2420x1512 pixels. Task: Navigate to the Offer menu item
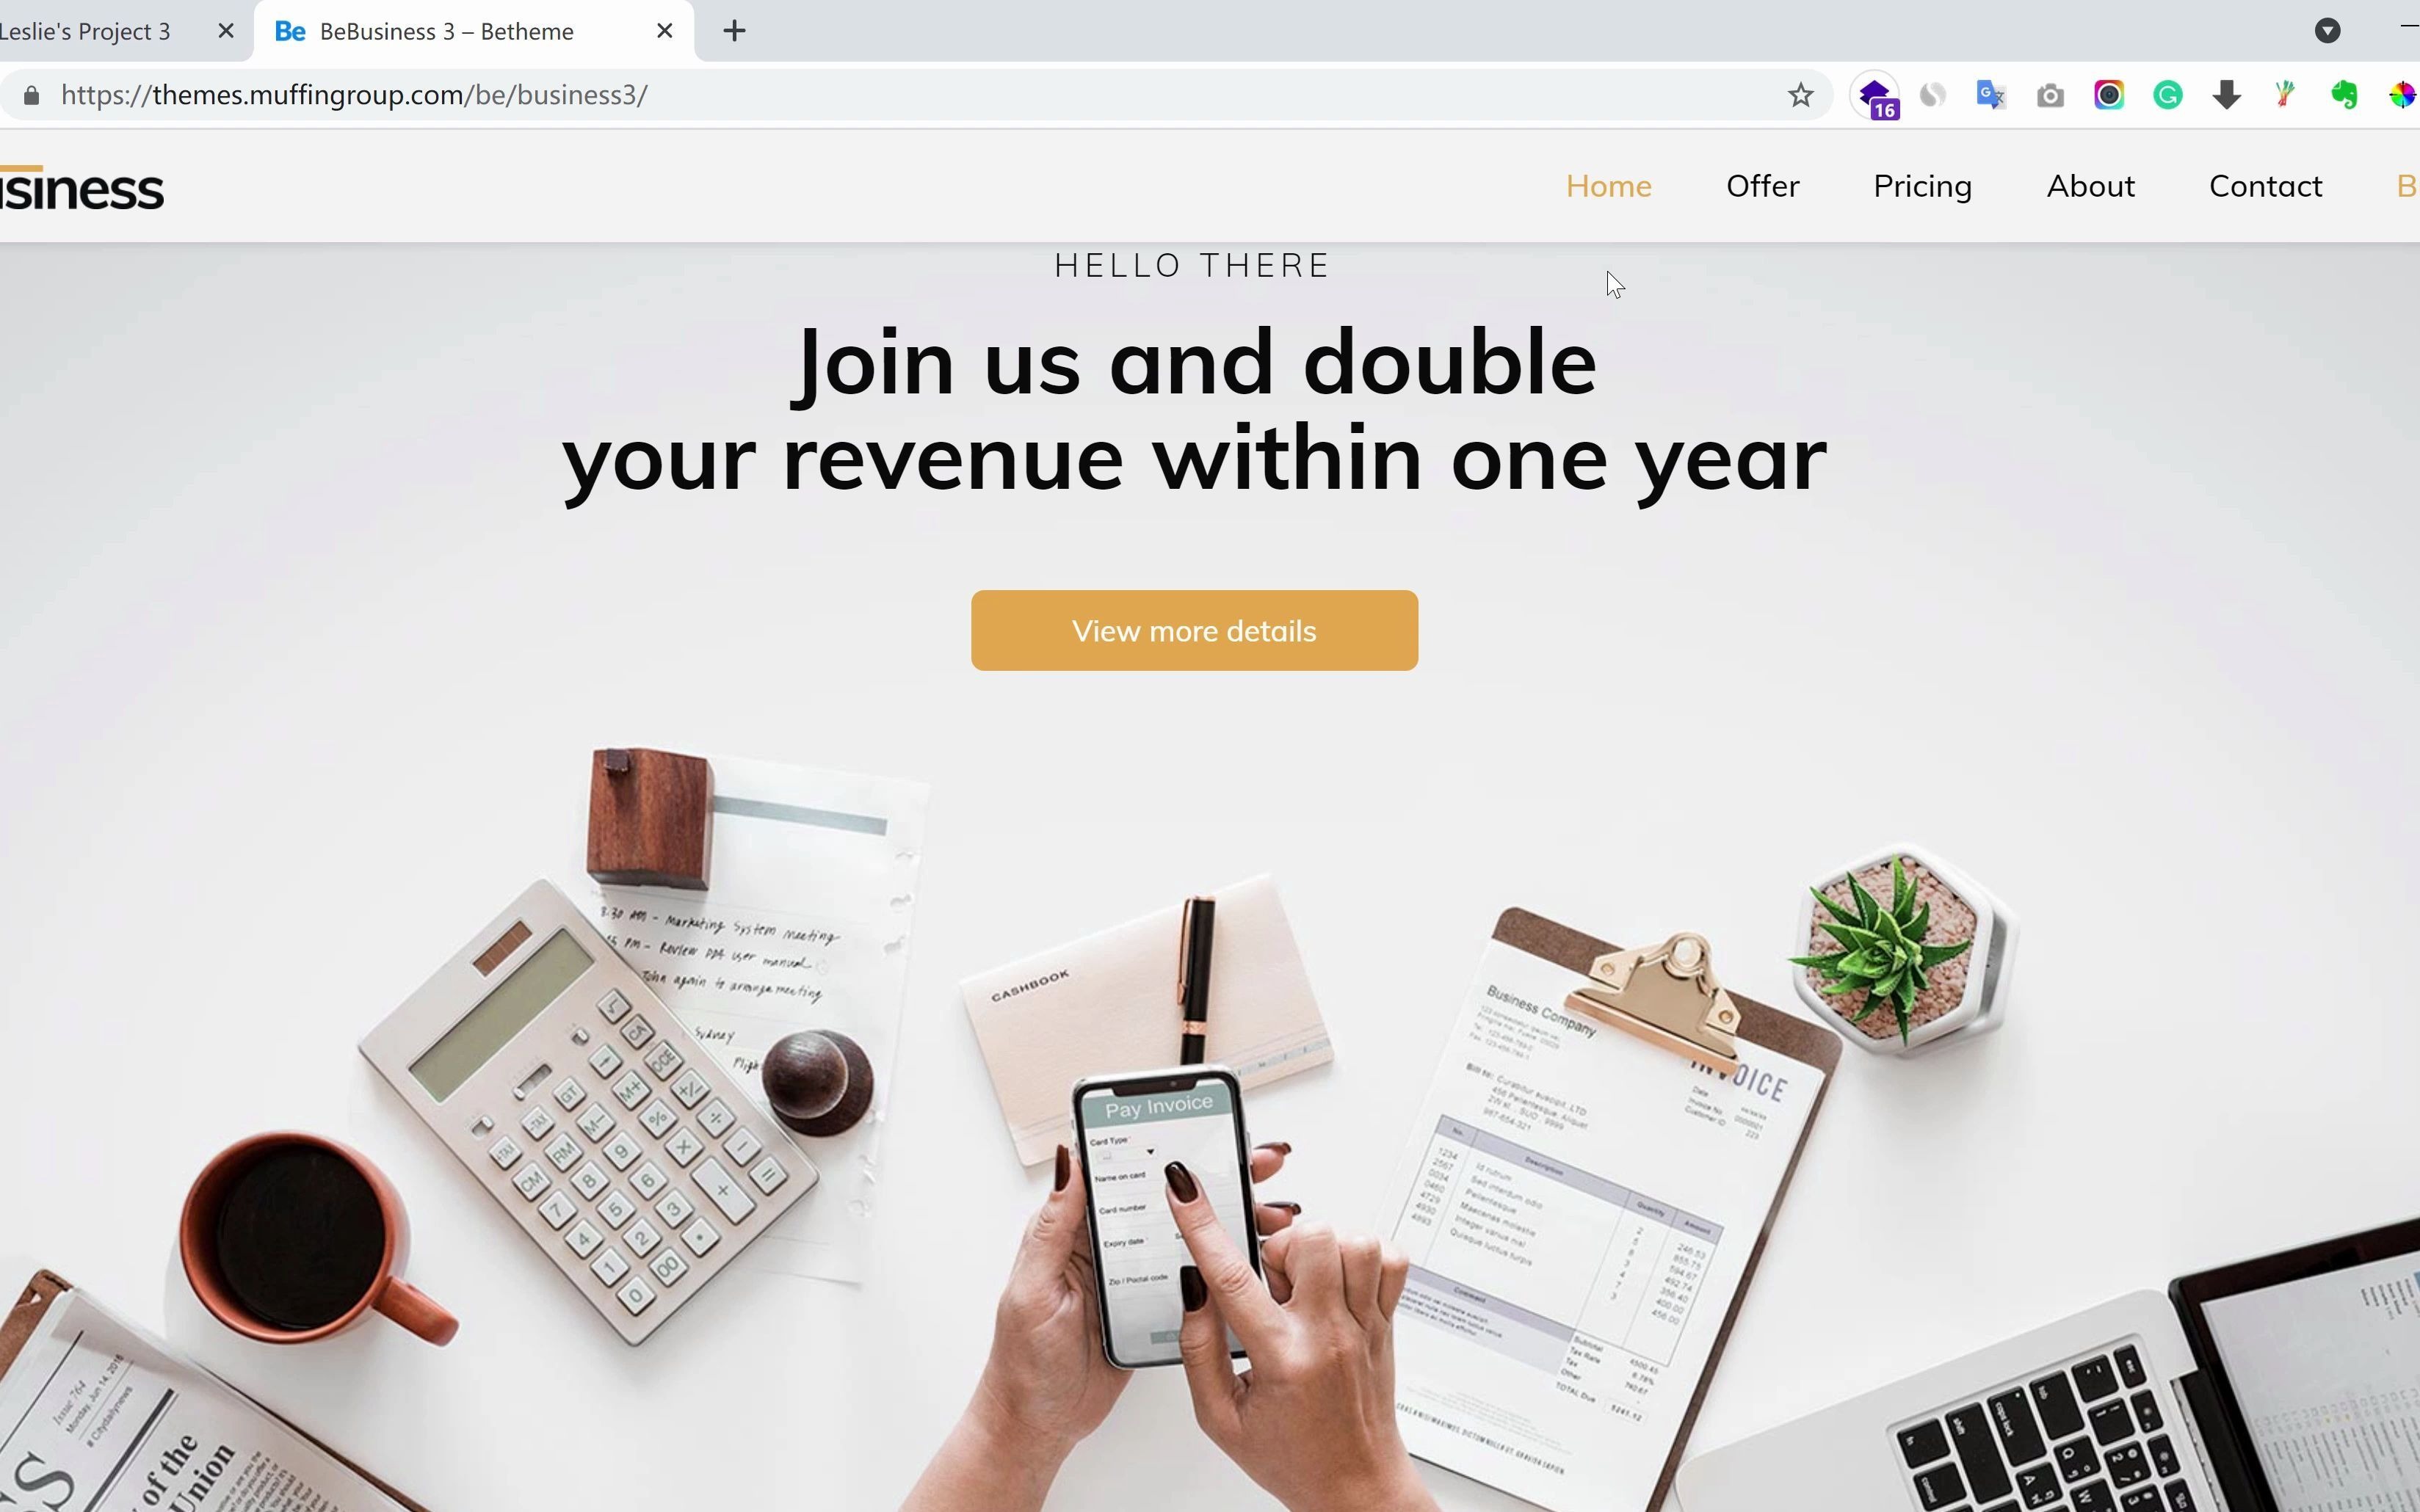[1763, 186]
